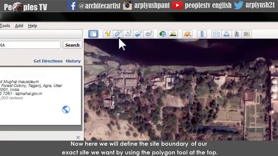
Task: Start the Record a Tour tool
Action: pos(149,34)
